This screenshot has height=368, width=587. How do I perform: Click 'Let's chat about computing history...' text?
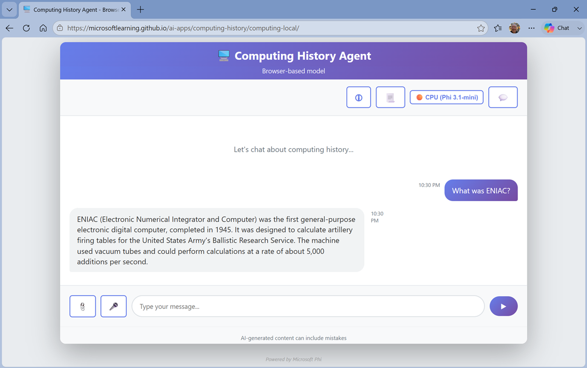click(293, 149)
